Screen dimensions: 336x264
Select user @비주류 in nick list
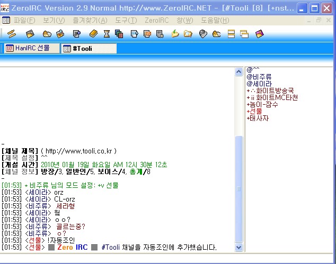pyautogui.click(x=259, y=77)
